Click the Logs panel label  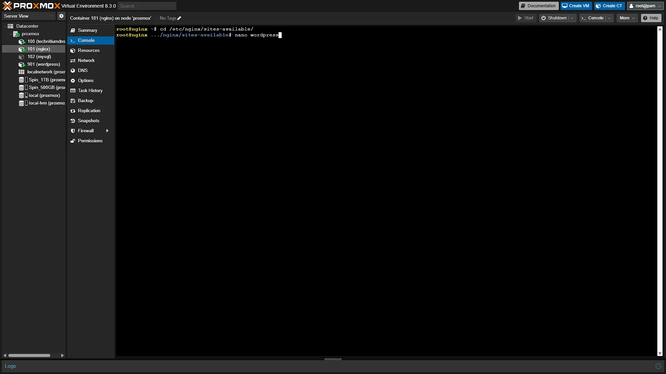tap(10, 366)
